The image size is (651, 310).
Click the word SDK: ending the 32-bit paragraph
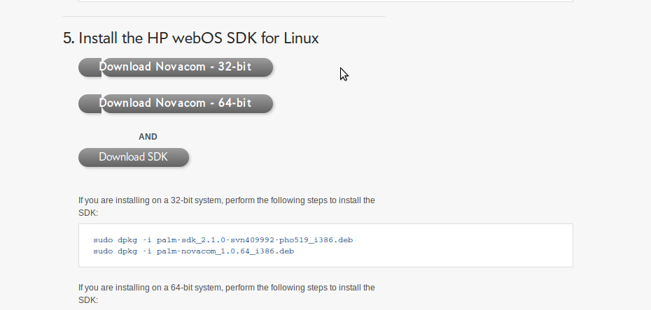88,213
